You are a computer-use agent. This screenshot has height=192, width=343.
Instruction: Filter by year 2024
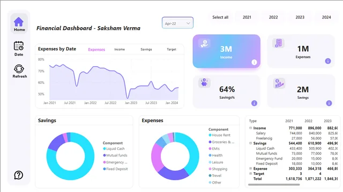(x=326, y=17)
